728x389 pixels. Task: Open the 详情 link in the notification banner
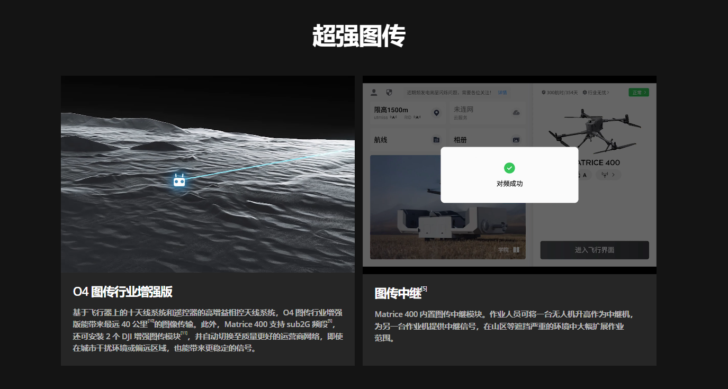click(x=502, y=93)
